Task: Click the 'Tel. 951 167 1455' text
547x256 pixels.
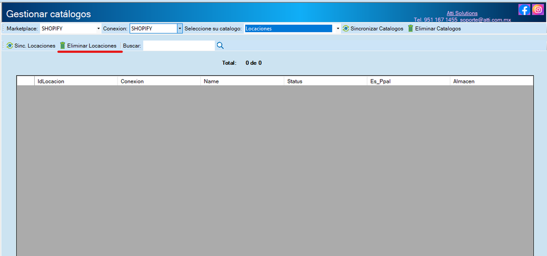Action: point(435,20)
